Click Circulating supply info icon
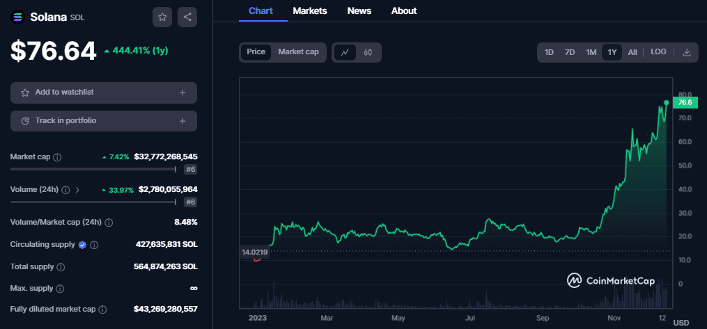The width and height of the screenshot is (707, 329). 94,245
